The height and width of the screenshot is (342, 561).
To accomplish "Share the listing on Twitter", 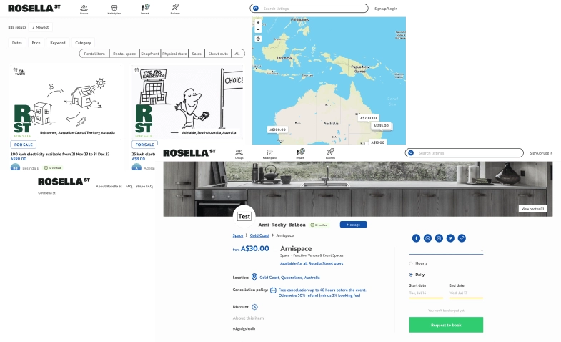I will (x=450, y=238).
